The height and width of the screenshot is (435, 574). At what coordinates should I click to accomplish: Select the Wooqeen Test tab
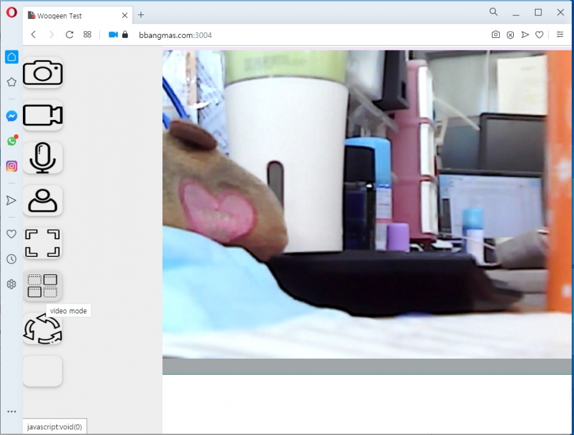(78, 15)
